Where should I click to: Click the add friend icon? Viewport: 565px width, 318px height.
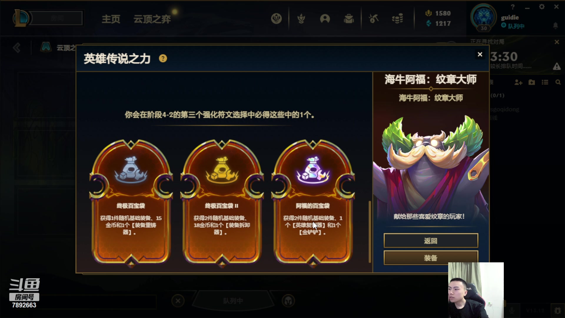518,82
